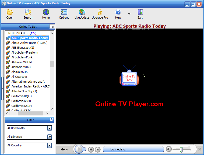This screenshot has width=204, height=155.
Task: Pick Alabama WBHM from the list
Action: 22,62
